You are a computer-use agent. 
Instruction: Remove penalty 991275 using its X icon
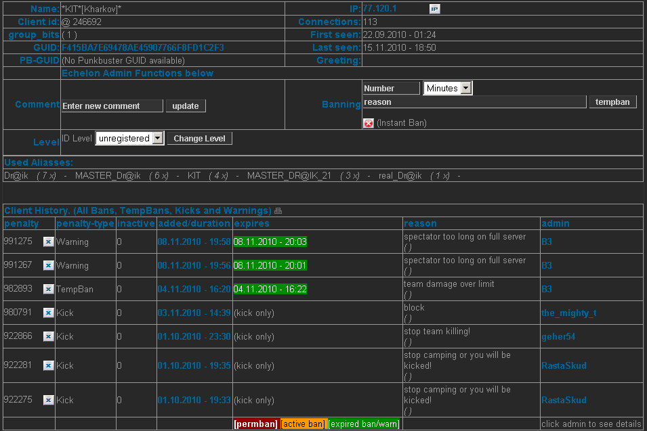click(48, 242)
